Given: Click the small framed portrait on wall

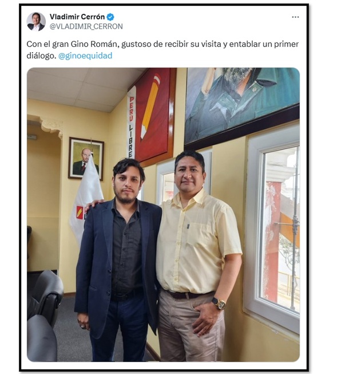Looking at the screenshot, I should pyautogui.click(x=86, y=158).
